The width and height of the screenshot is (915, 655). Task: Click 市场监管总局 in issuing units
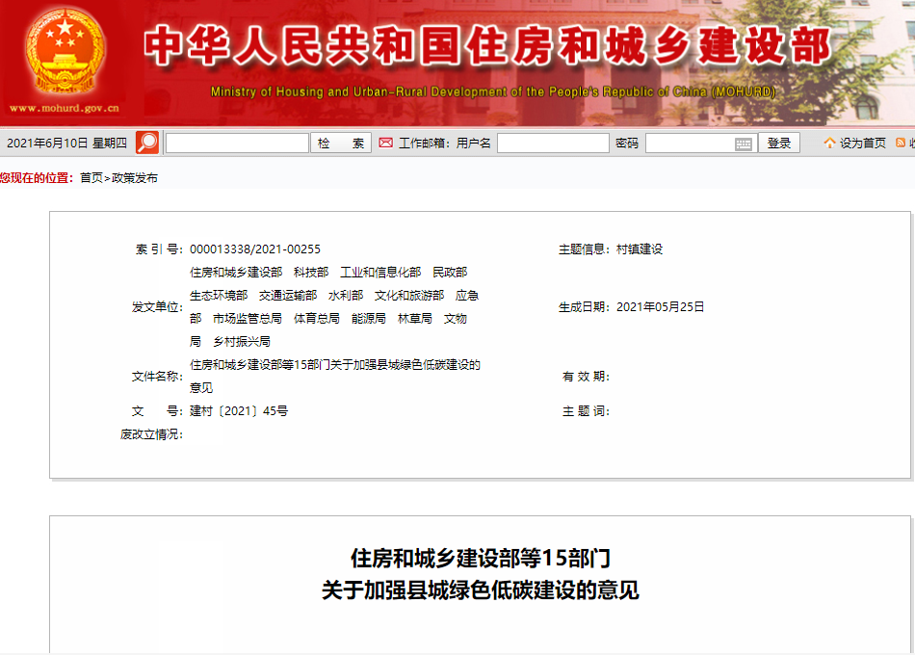248,319
